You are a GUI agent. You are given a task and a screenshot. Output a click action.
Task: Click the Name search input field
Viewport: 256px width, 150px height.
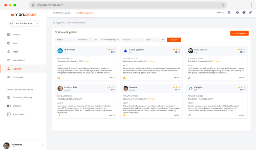66,40
